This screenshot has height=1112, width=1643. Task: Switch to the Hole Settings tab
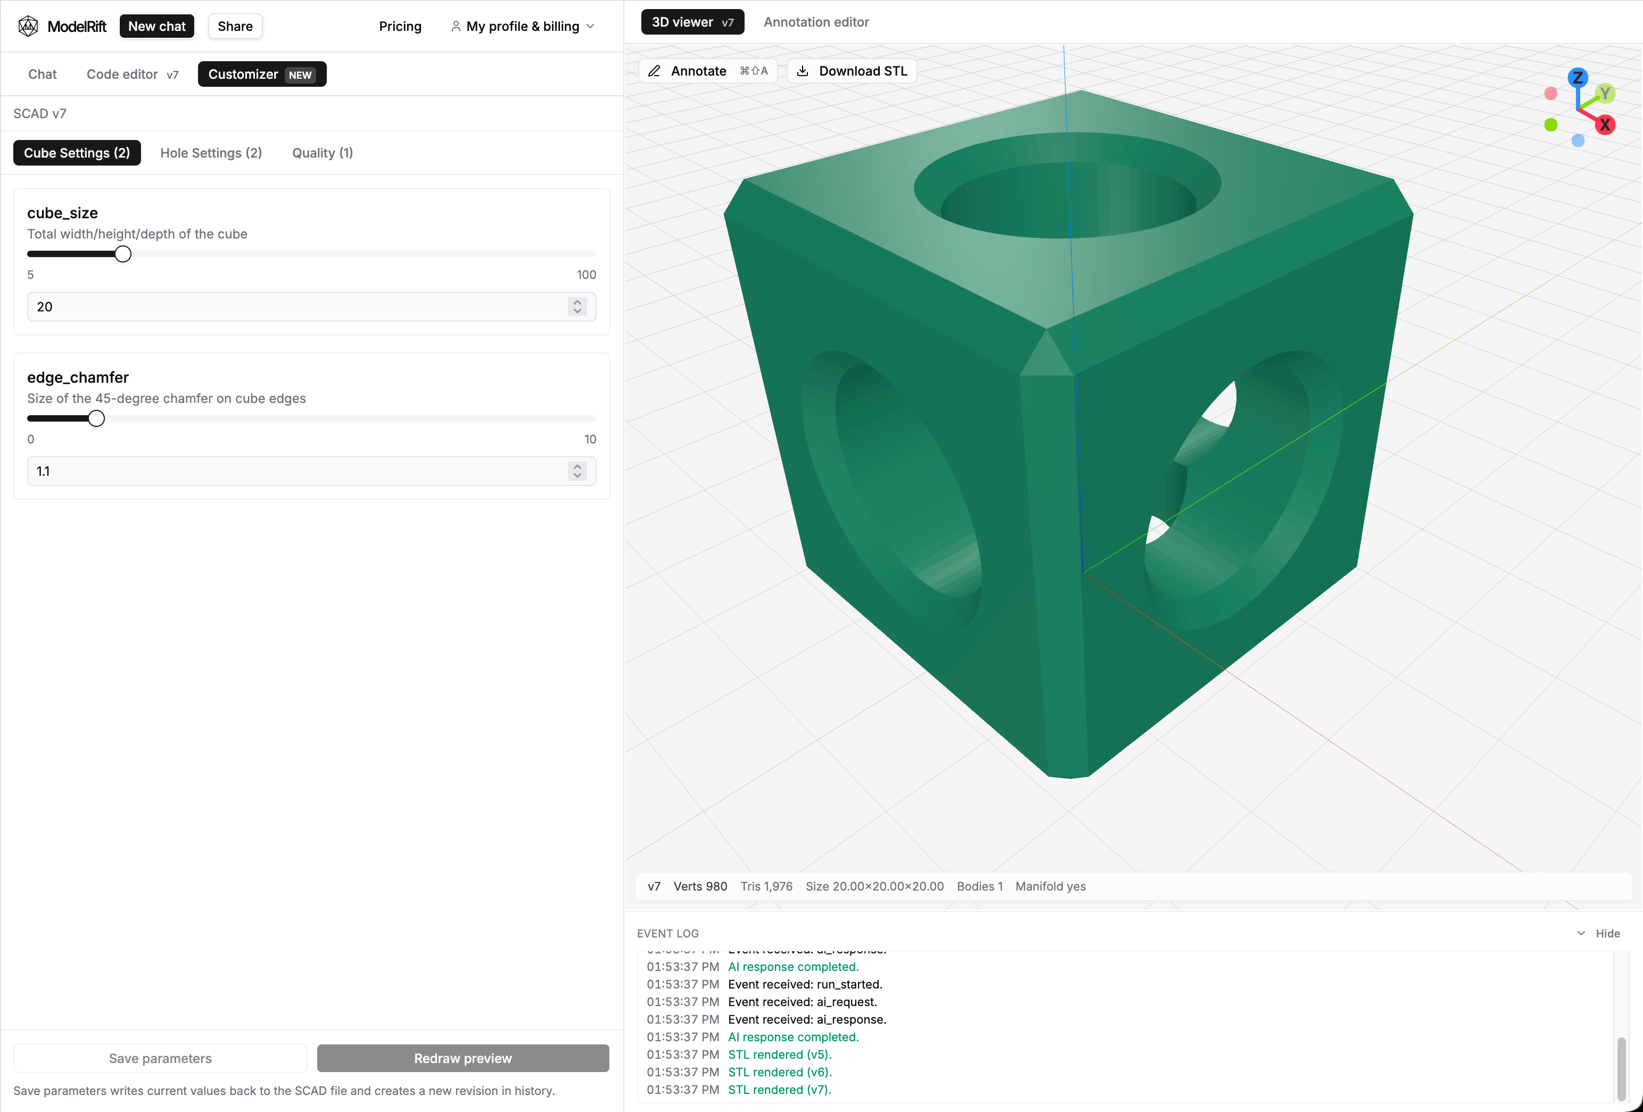tap(210, 153)
